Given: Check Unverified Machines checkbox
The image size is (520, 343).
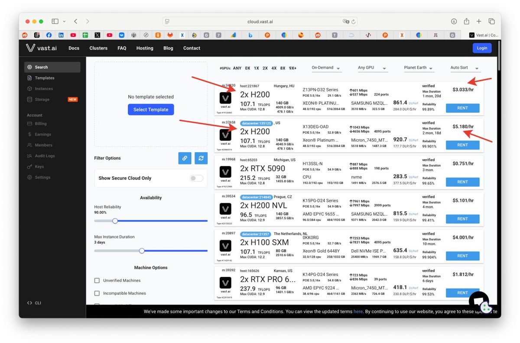Looking at the screenshot, I should tap(97, 281).
